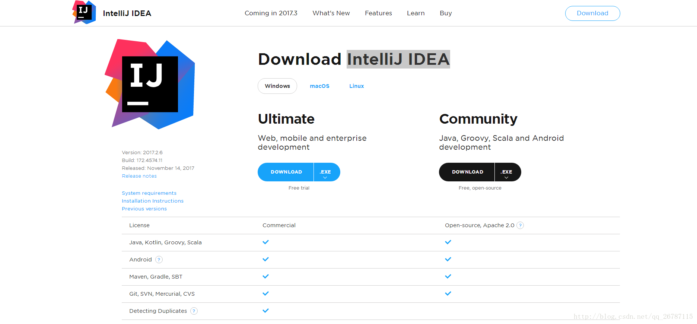697x324 pixels.
Task: Click the Free trial label
Action: tap(299, 188)
